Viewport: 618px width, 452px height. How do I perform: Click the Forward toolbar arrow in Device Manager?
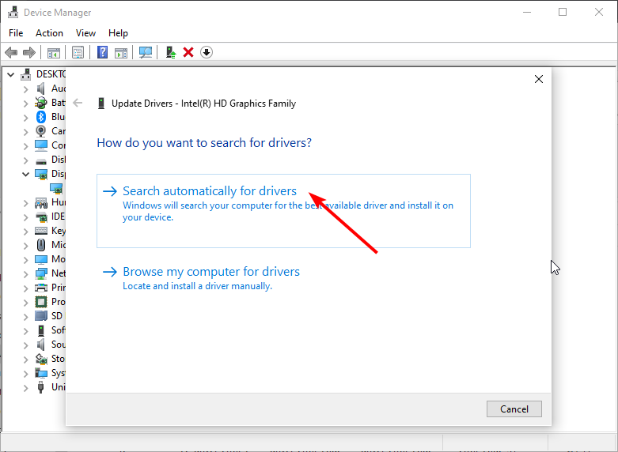[29, 52]
